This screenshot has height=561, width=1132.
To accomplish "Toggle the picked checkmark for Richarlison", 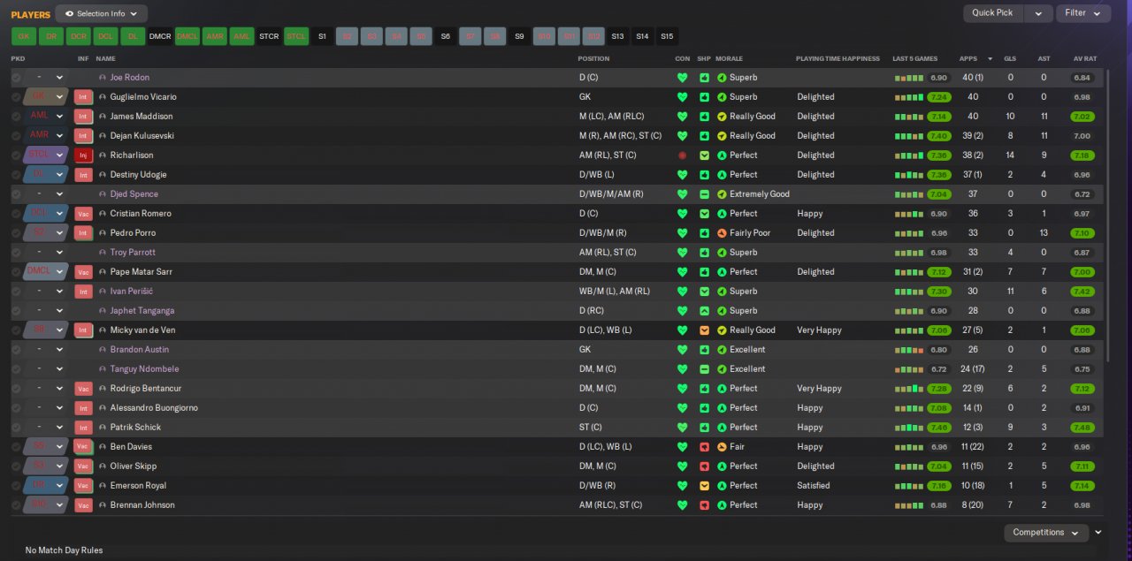I will pos(16,155).
